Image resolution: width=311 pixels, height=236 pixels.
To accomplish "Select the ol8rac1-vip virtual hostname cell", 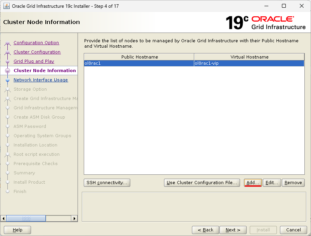I will click(x=249, y=63).
